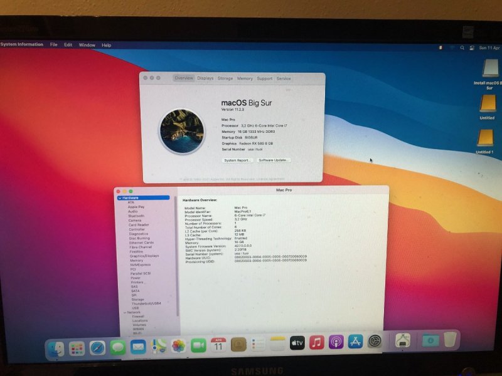The height and width of the screenshot is (376, 502).
Task: Open Photos app in the Dock
Action: point(178,346)
